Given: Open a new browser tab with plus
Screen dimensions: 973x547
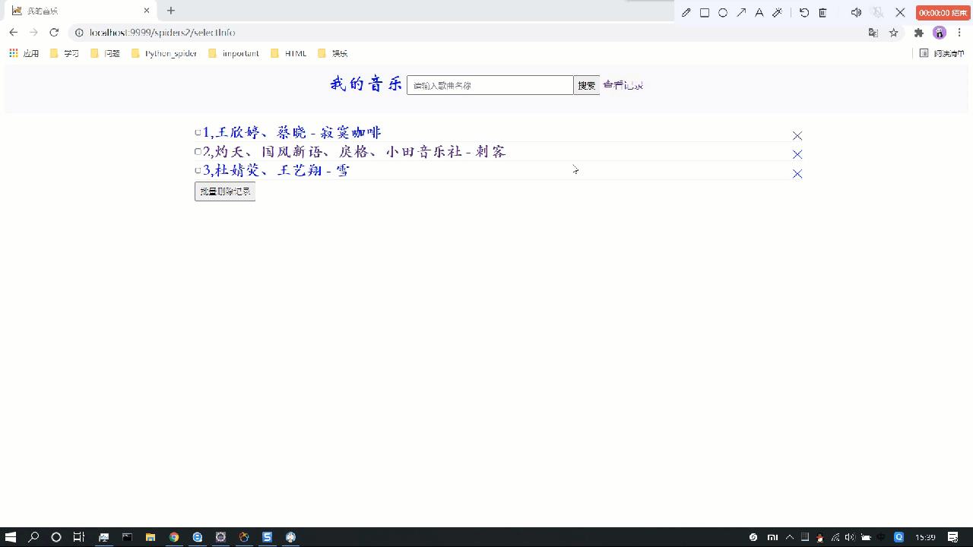Looking at the screenshot, I should pos(171,11).
